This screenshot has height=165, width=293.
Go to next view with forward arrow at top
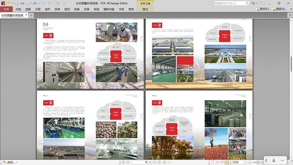click(64, 3)
